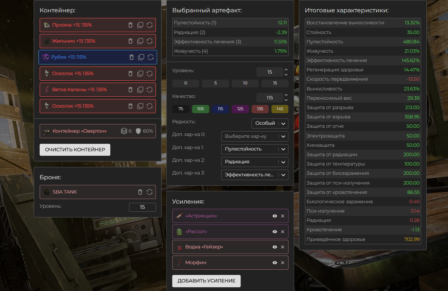
Task: Replace the Рубик artifact via refresh icon
Action: point(151,58)
